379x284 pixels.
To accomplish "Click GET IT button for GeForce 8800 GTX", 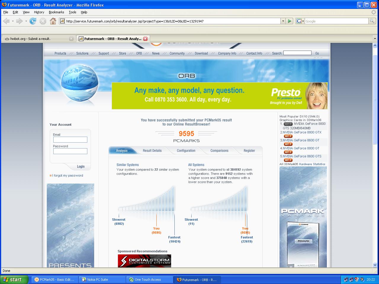I will (288, 136).
